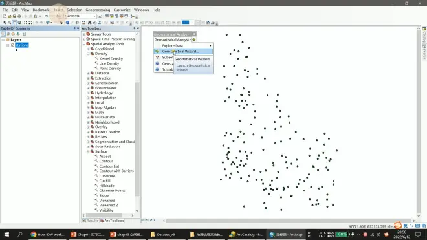Open the Windows Start button

click(6, 235)
